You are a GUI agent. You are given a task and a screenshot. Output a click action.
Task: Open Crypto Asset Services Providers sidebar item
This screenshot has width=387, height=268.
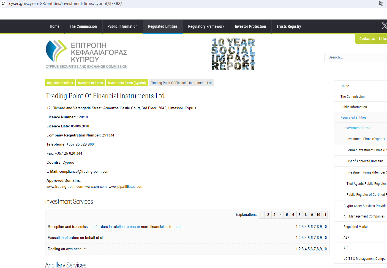[x=361, y=206]
